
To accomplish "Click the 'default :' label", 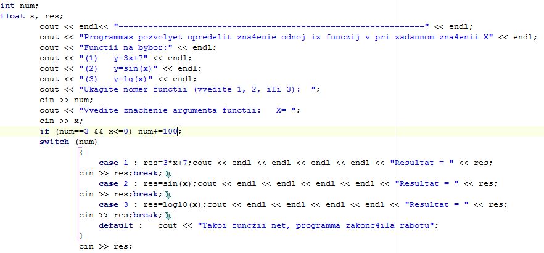I will coord(121,225).
